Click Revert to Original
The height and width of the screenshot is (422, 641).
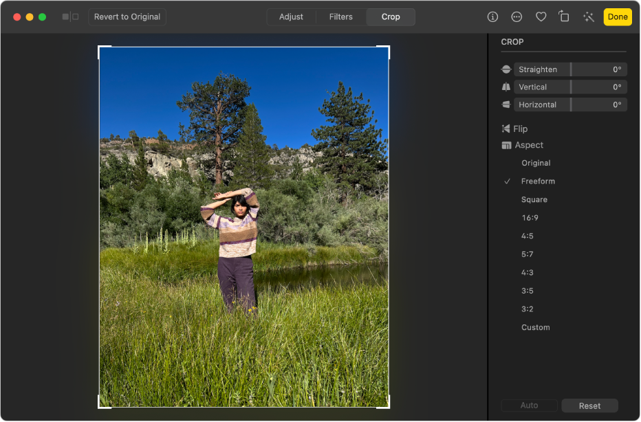pyautogui.click(x=127, y=16)
